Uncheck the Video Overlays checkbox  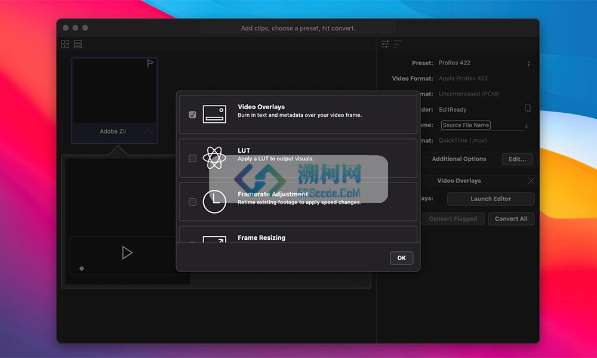click(x=192, y=115)
